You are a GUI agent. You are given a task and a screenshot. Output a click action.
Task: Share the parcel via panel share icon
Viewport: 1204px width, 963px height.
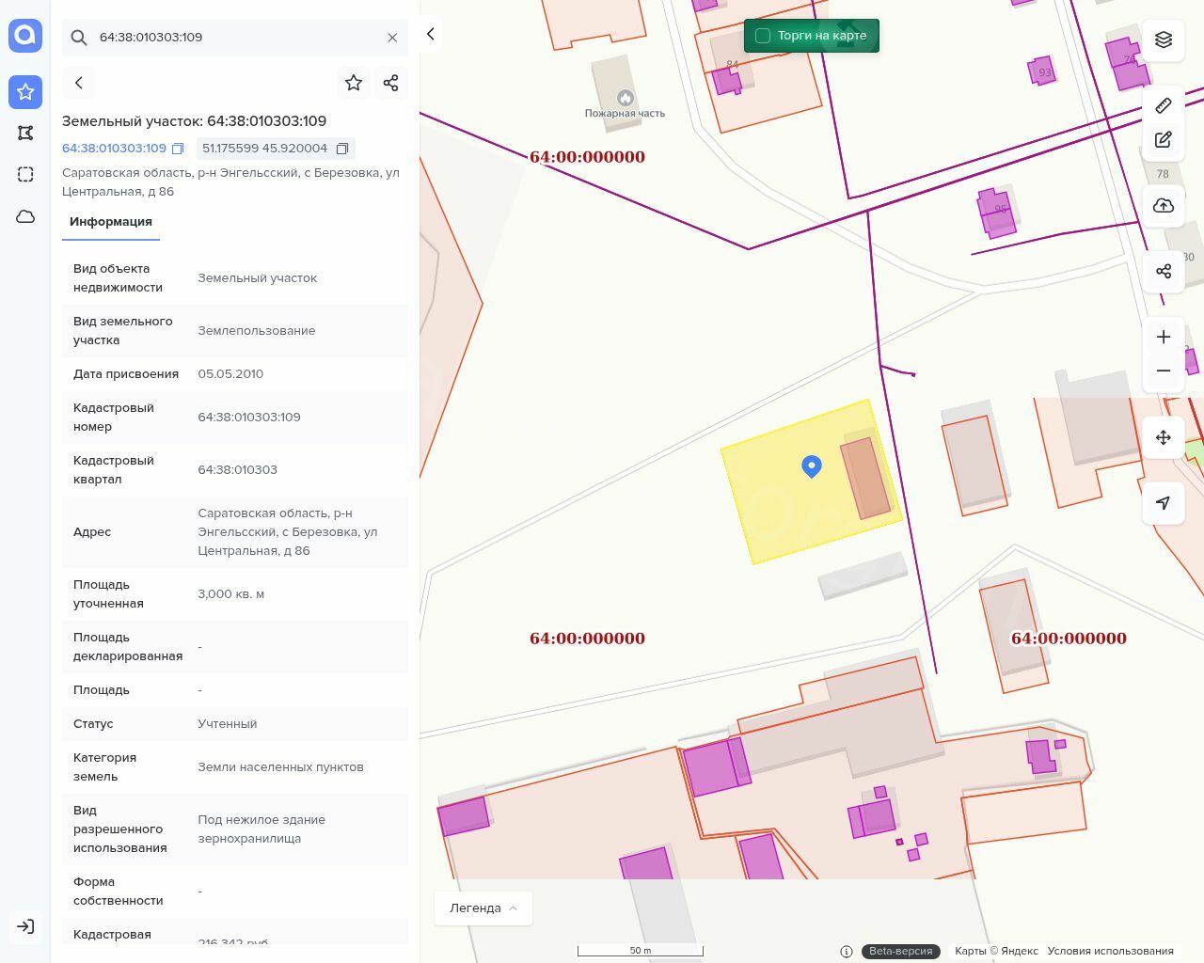(391, 83)
